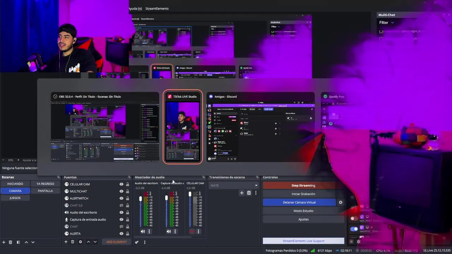This screenshot has height=254, width=452.
Task: Hide ALERTWITCH source with eye icon
Action: (121, 198)
